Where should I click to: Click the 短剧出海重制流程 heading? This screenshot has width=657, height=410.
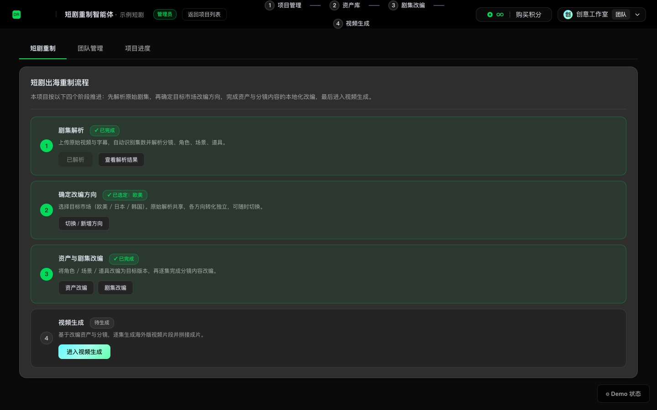tap(60, 82)
